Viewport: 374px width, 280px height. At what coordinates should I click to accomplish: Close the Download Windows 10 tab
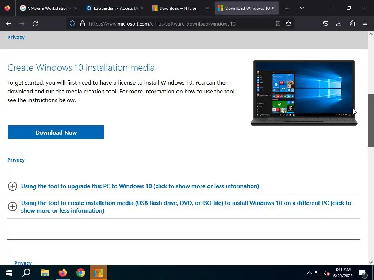tap(273, 8)
